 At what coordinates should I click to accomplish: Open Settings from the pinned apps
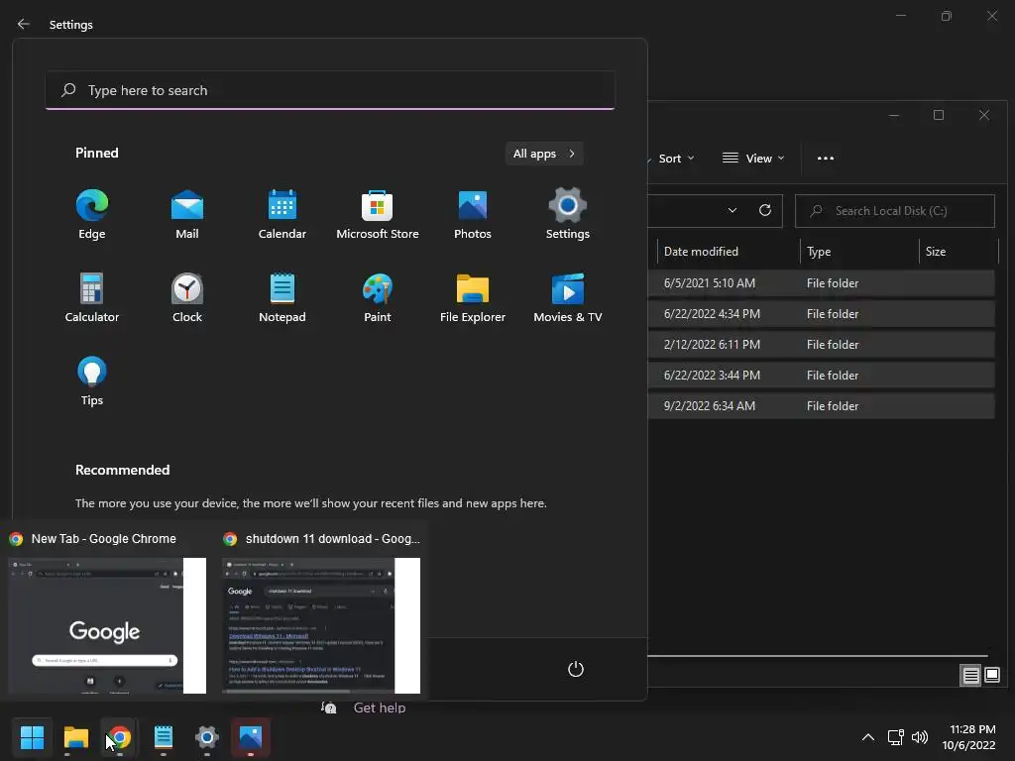568,215
